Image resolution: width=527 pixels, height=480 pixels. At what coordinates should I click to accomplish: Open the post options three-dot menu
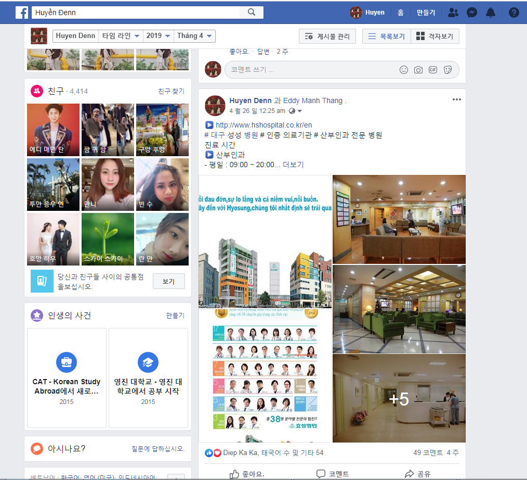click(456, 100)
